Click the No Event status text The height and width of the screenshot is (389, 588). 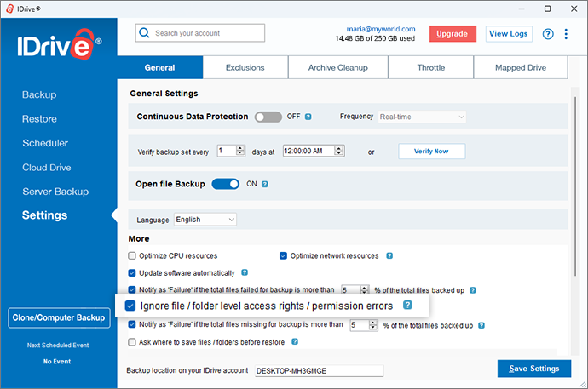point(57,362)
